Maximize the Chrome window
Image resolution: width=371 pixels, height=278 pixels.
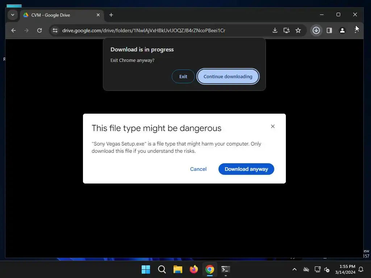click(338, 14)
